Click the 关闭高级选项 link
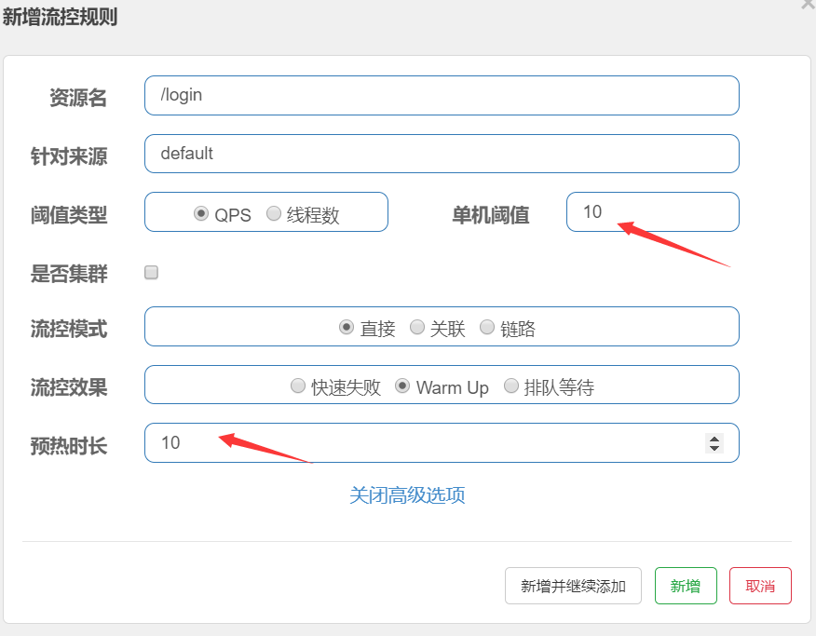This screenshot has width=816, height=636. pos(407,495)
